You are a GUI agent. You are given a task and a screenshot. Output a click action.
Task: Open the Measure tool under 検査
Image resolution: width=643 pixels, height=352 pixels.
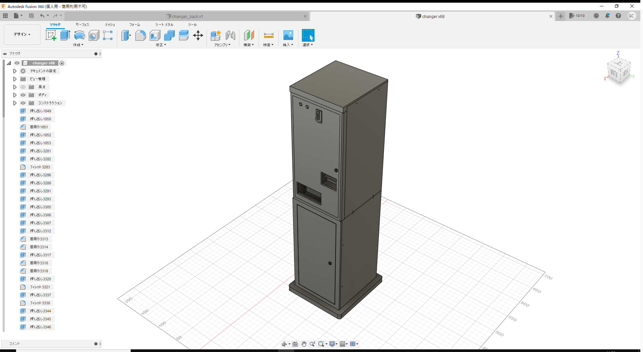268,35
